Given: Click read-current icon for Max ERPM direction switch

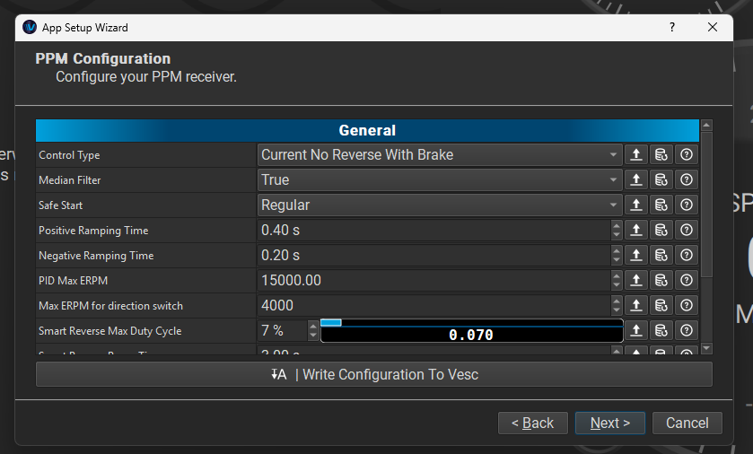Looking at the screenshot, I should 635,305.
